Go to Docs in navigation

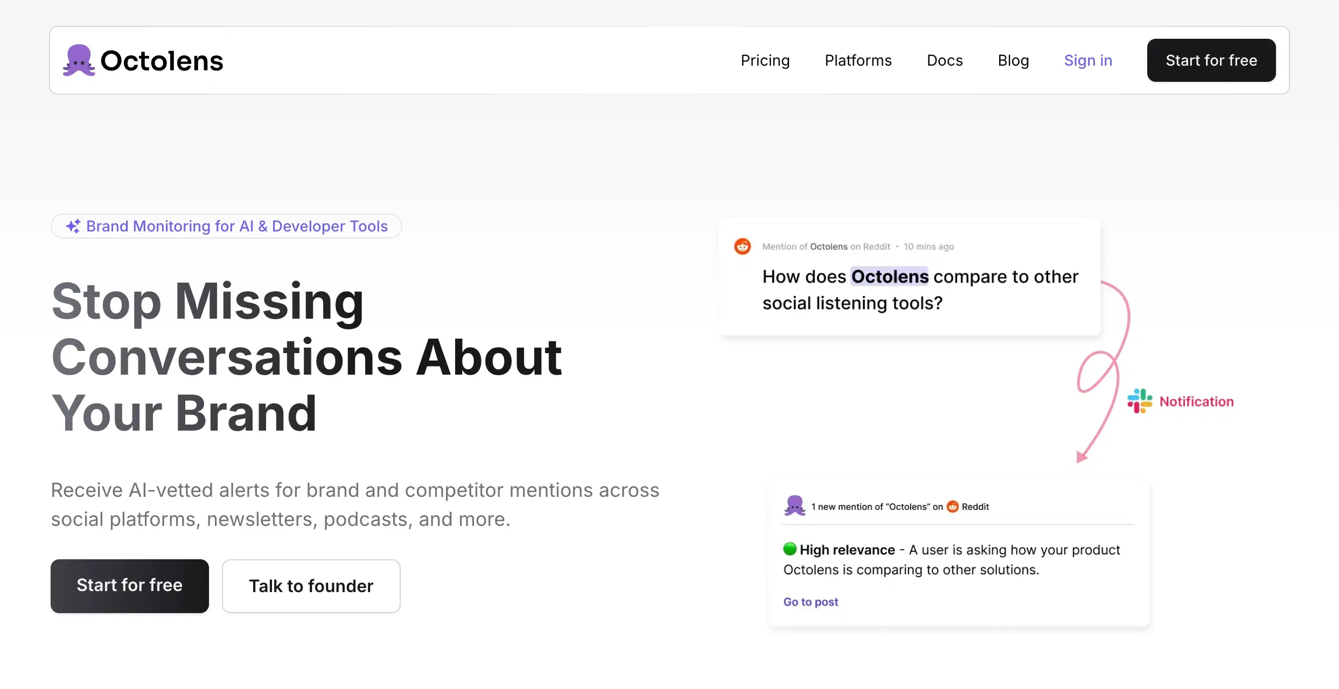[x=945, y=60]
